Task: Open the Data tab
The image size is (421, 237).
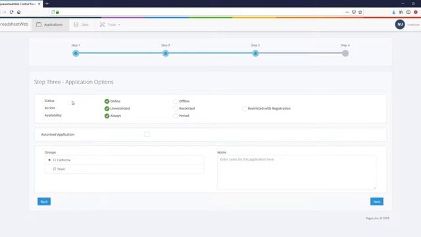Action: pos(82,24)
